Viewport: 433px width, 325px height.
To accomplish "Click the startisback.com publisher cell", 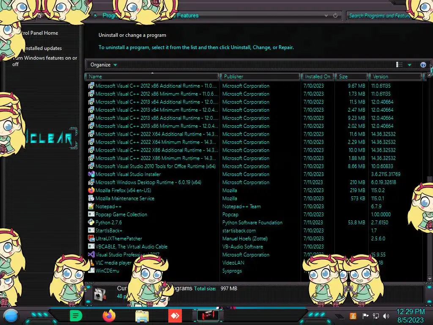I will click(x=239, y=230).
